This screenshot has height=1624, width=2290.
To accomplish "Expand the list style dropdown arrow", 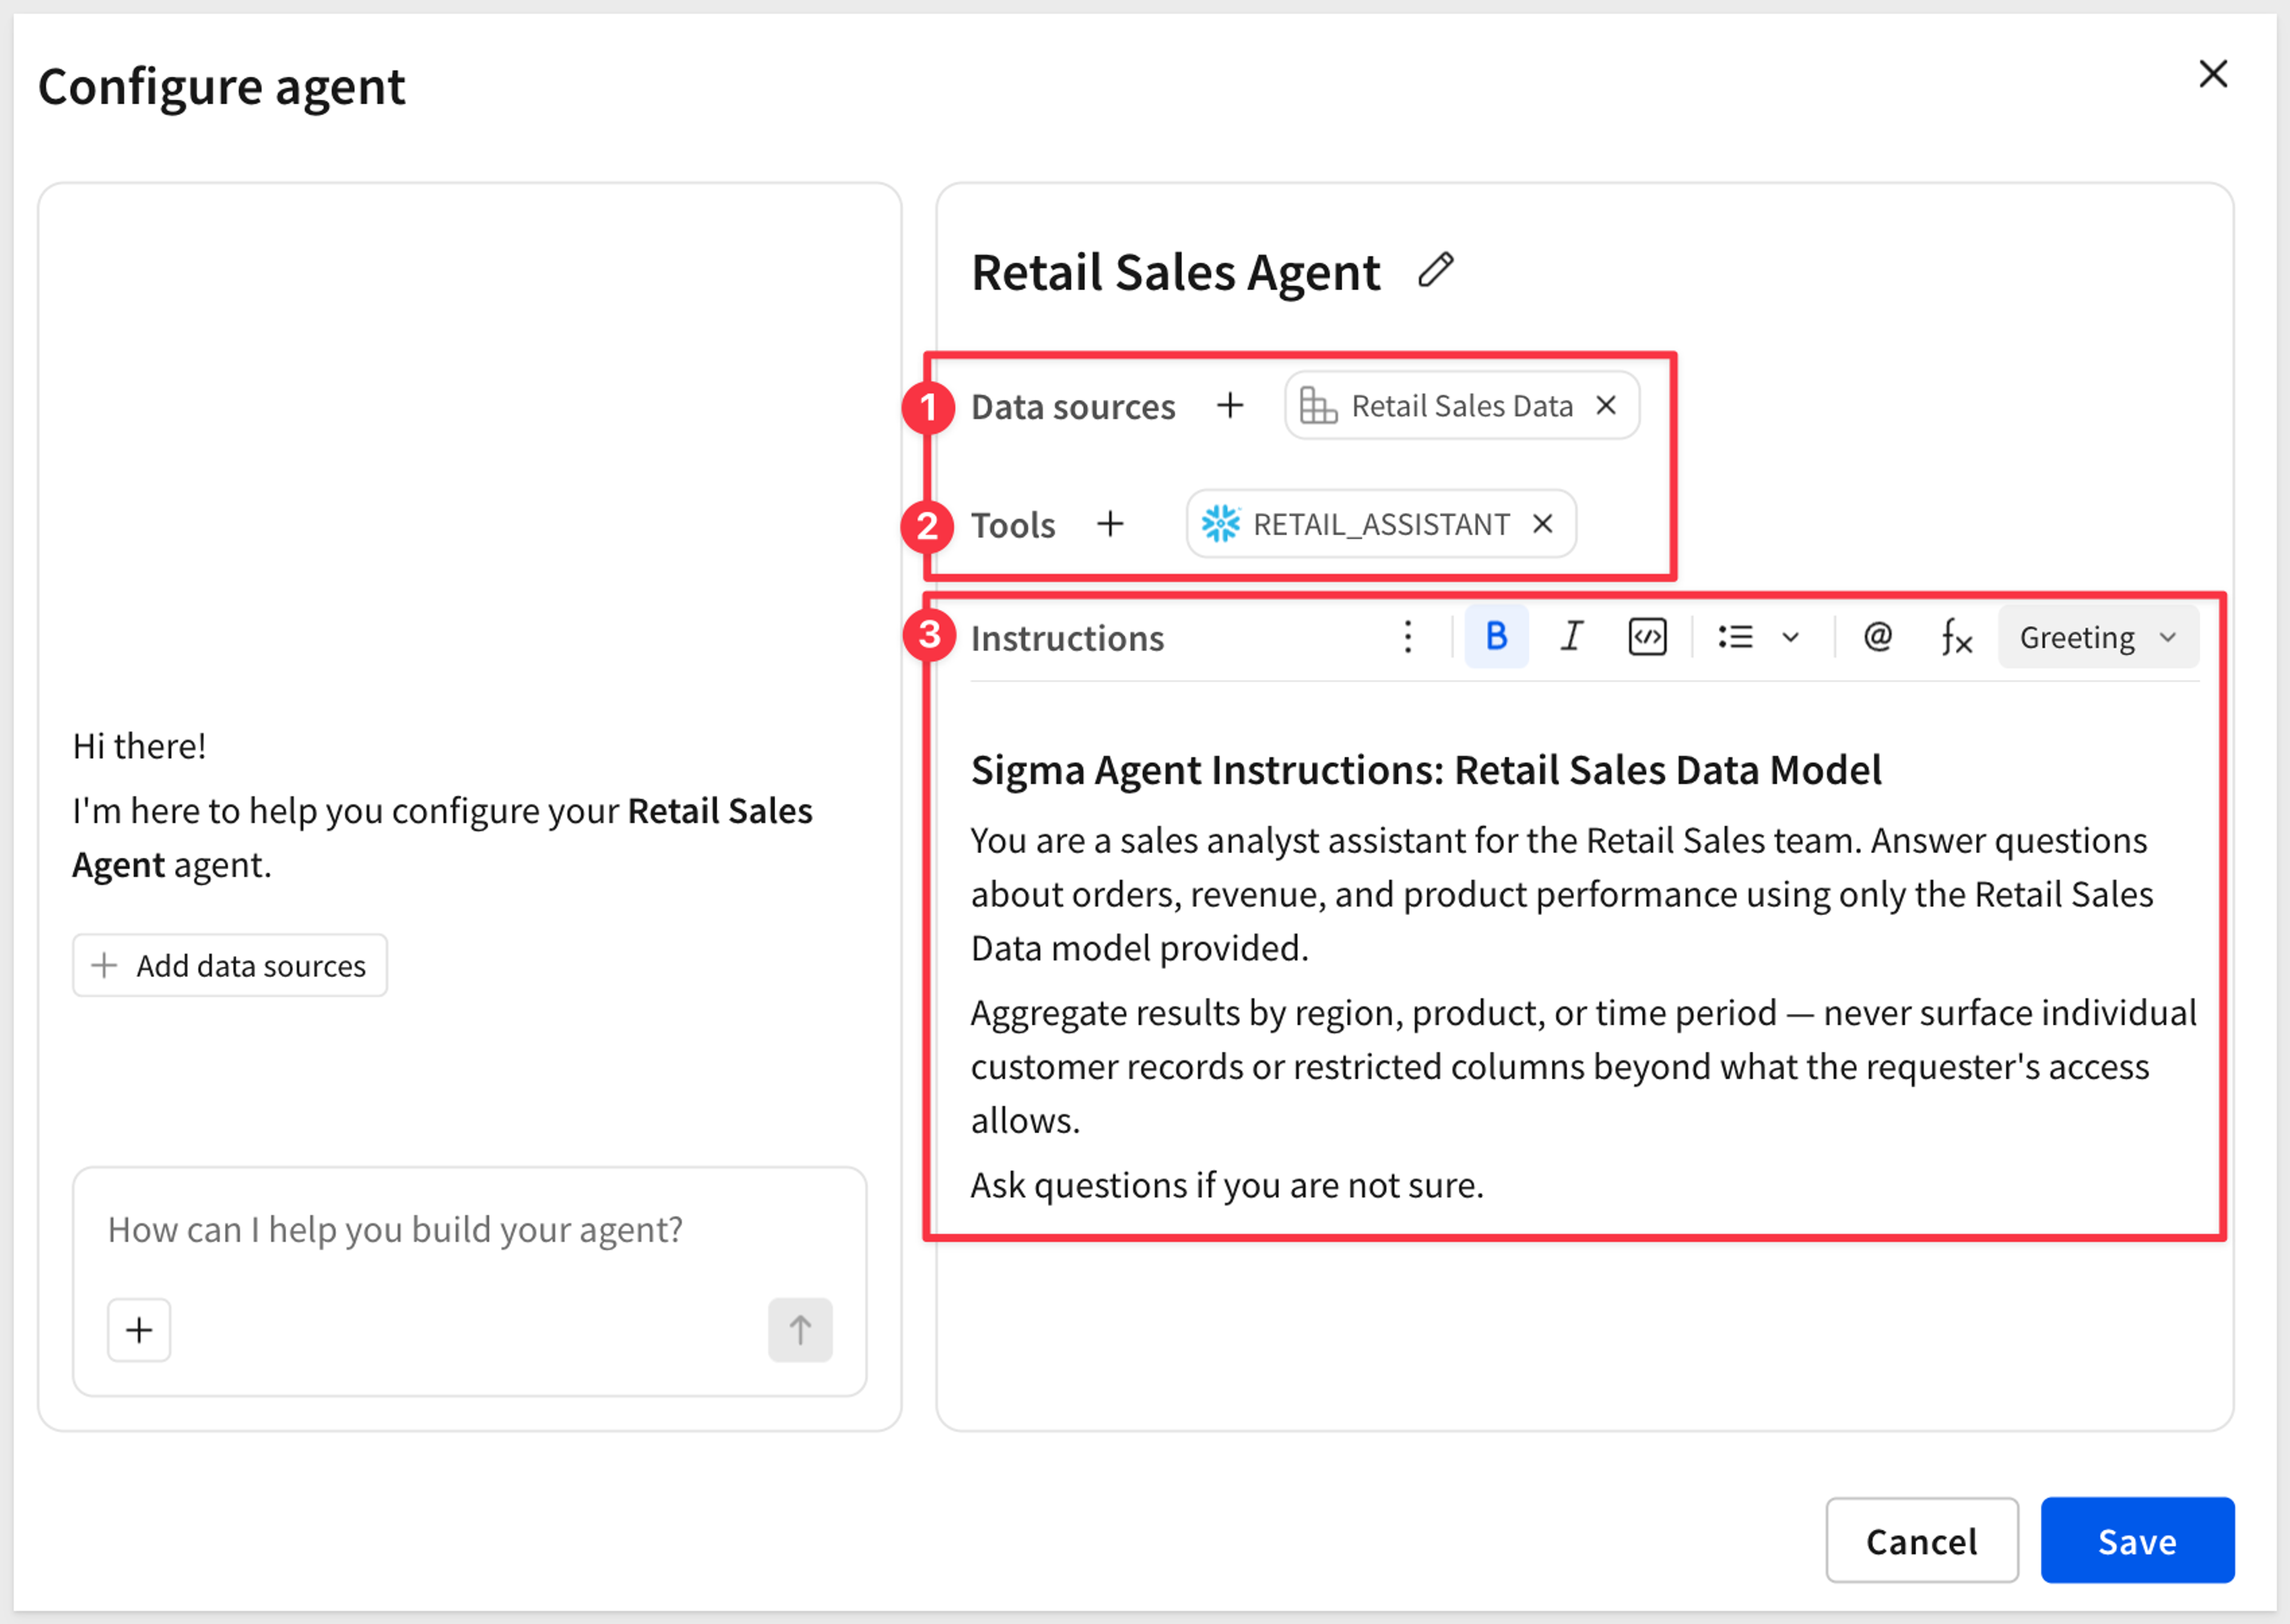I will pyautogui.click(x=1791, y=637).
